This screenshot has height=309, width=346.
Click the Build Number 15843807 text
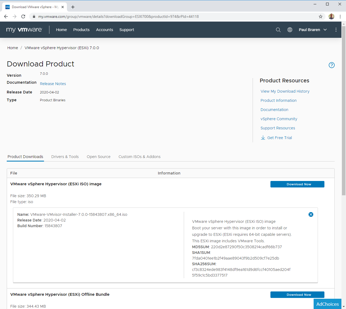point(40,226)
